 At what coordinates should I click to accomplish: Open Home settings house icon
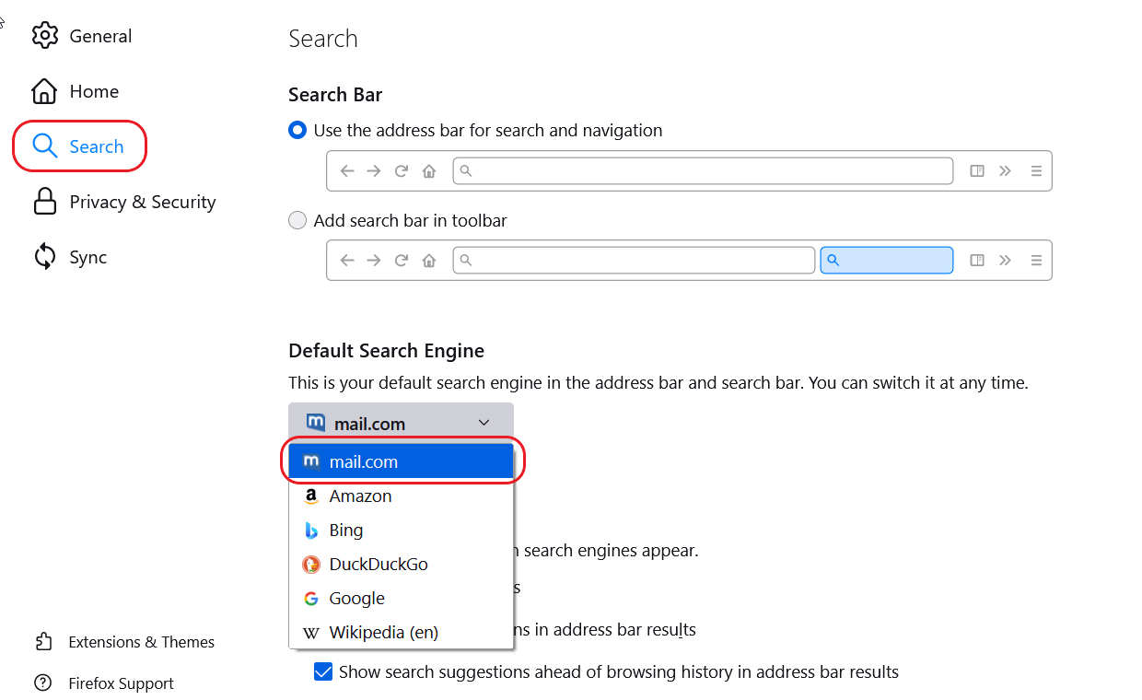pyautogui.click(x=44, y=91)
